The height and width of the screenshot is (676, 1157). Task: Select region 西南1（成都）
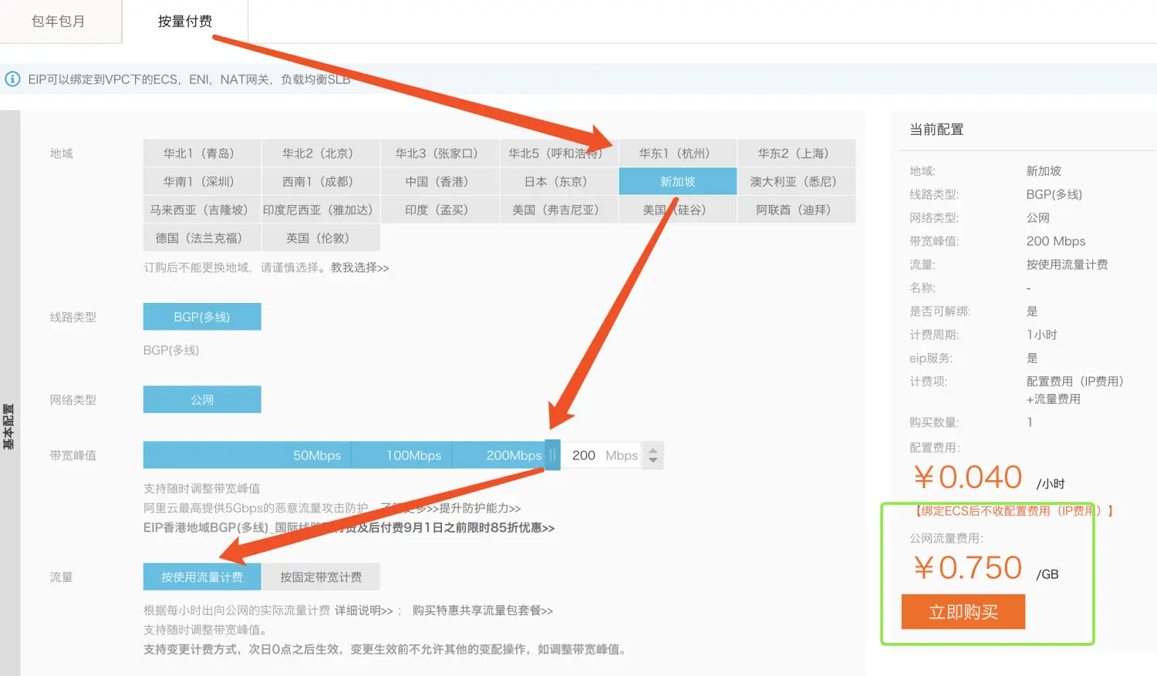[x=321, y=182]
